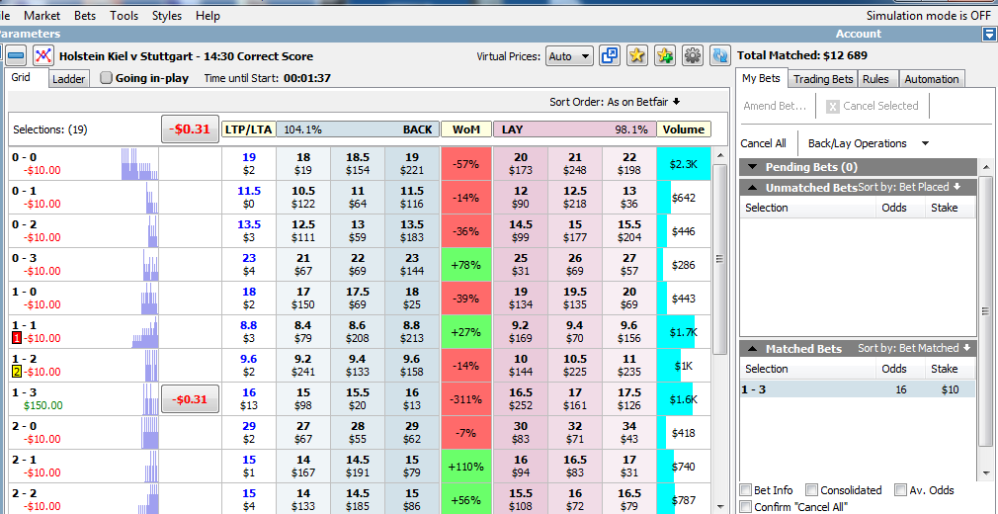Click the BACK book percentage header
This screenshot has height=514, width=998.
(357, 129)
